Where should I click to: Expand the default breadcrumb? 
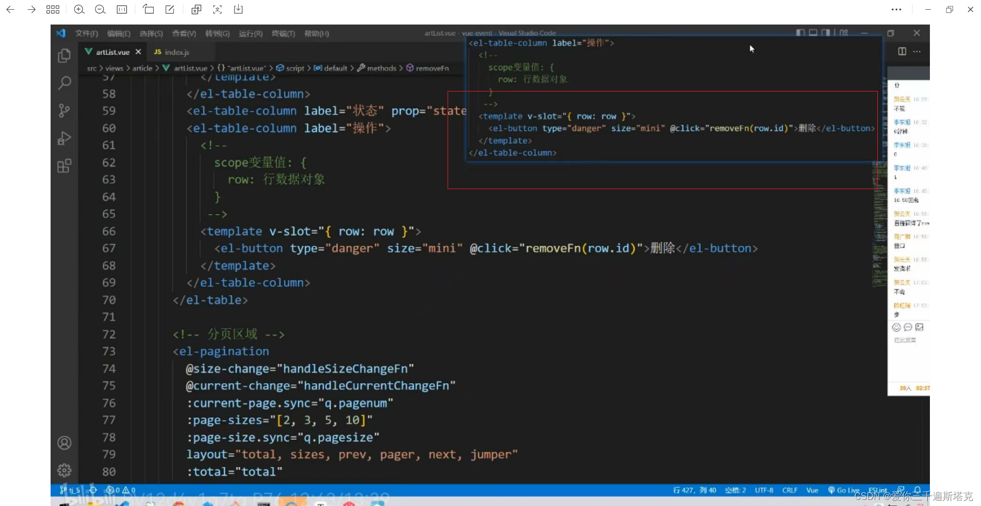pyautogui.click(x=331, y=68)
